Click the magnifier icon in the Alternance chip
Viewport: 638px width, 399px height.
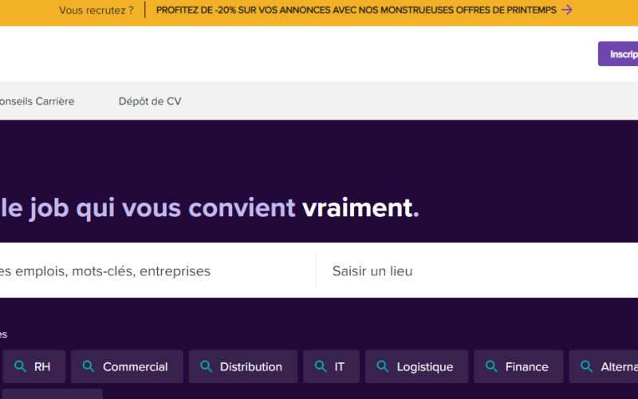coord(586,367)
